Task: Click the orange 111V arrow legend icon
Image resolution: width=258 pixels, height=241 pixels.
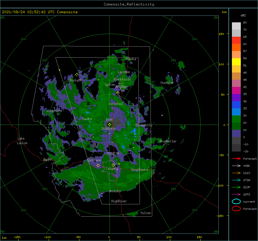Action: pyautogui.click(x=236, y=173)
